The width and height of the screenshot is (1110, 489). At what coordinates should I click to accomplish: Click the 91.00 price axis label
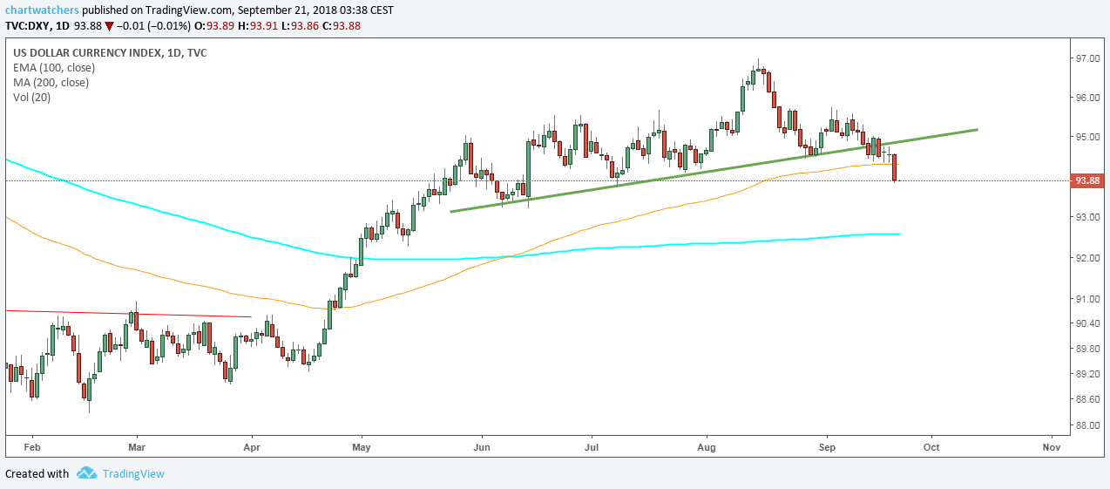point(1086,299)
